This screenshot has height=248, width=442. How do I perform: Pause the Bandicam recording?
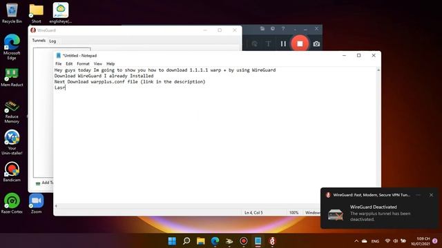[x=283, y=43]
